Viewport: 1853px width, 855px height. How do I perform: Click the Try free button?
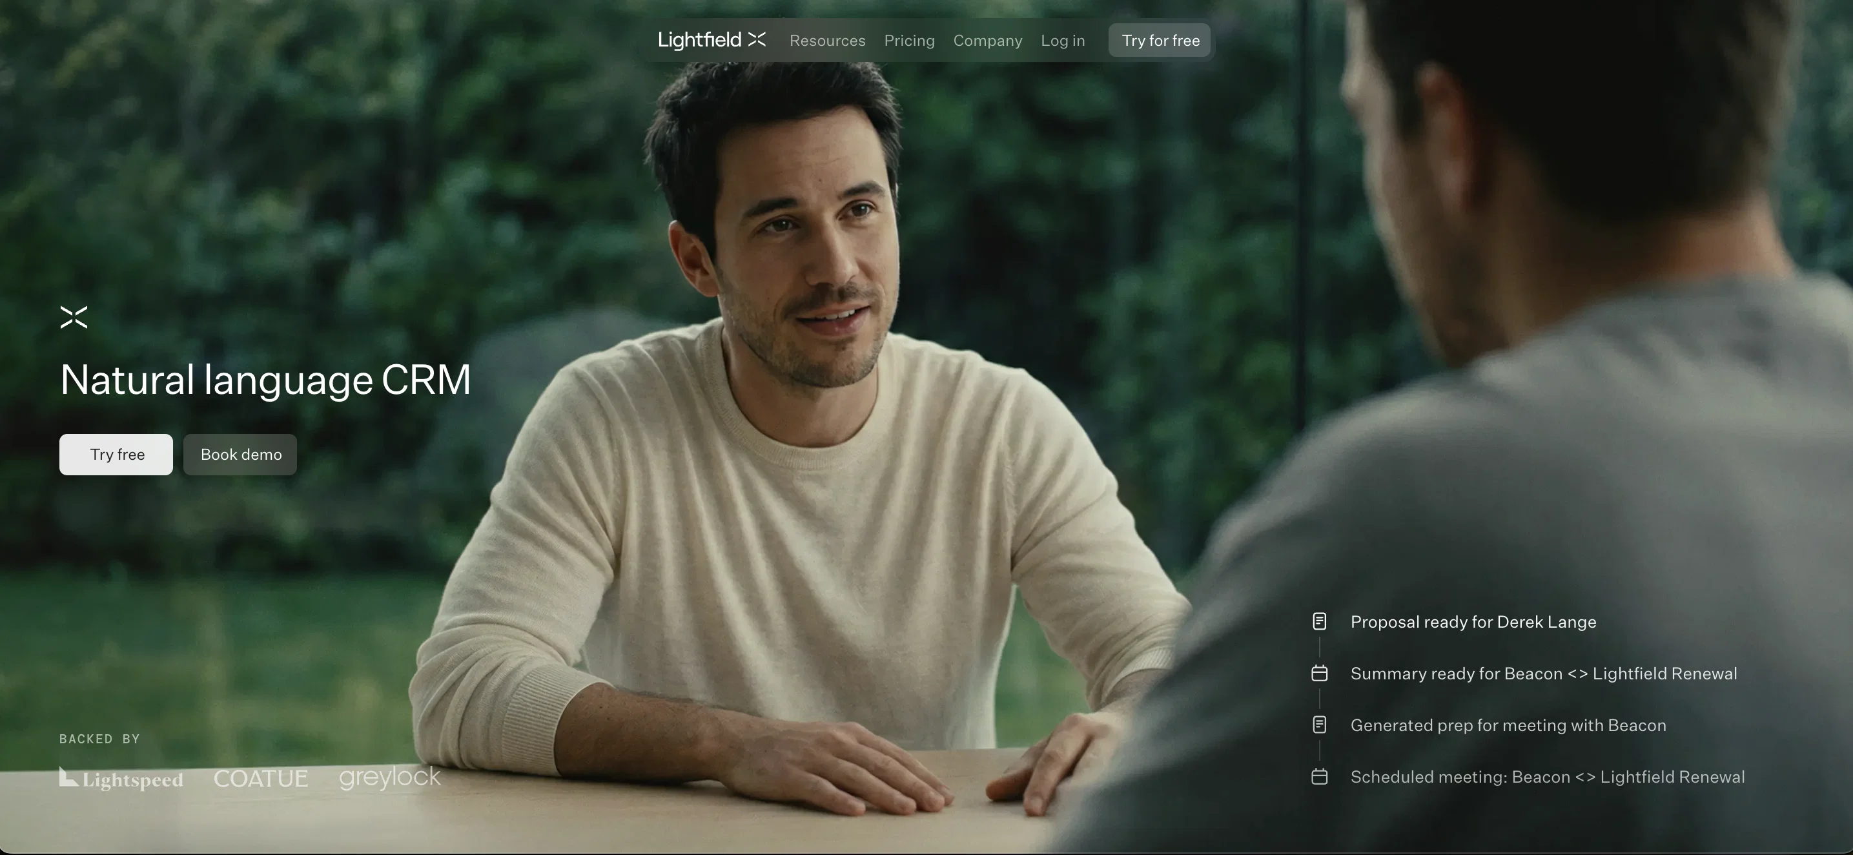click(x=116, y=454)
